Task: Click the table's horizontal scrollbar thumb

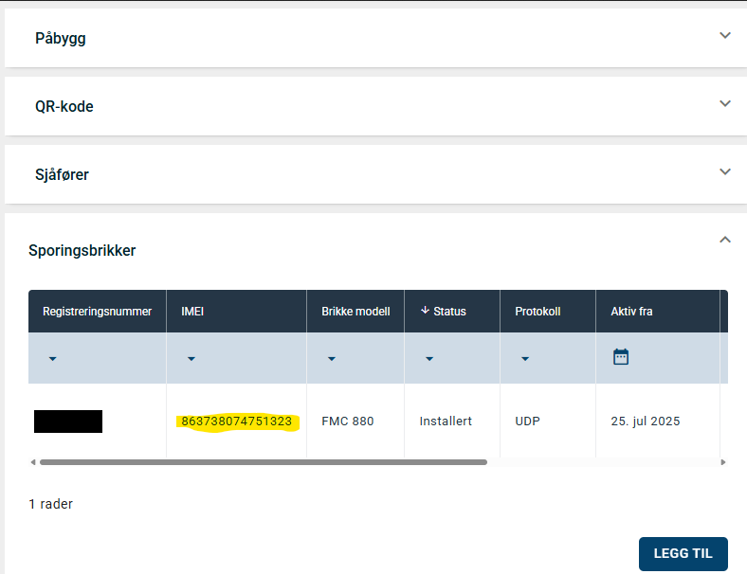Action: point(263,462)
